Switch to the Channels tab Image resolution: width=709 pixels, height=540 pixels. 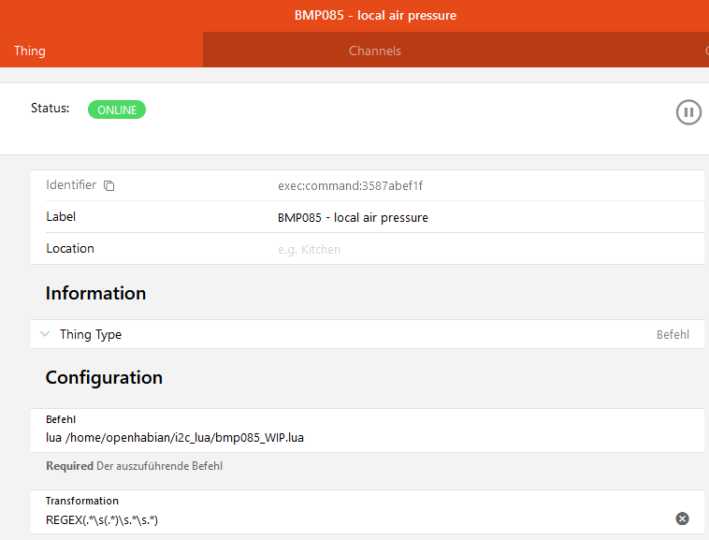(x=375, y=51)
